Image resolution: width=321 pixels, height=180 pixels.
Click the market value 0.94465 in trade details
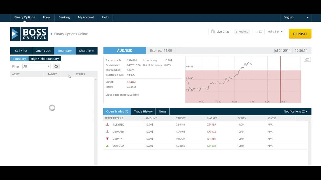(131, 82)
